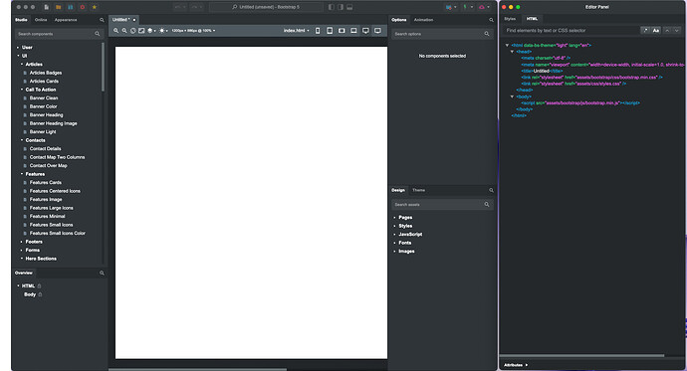Select the Contact Map Two Columns component

(x=58, y=157)
